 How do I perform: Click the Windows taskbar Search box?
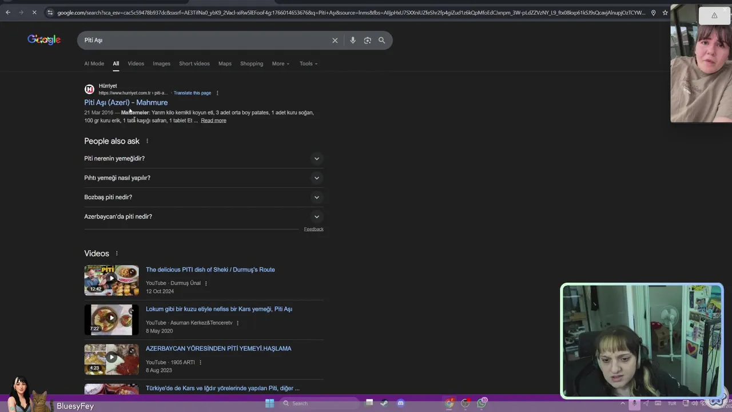point(320,403)
